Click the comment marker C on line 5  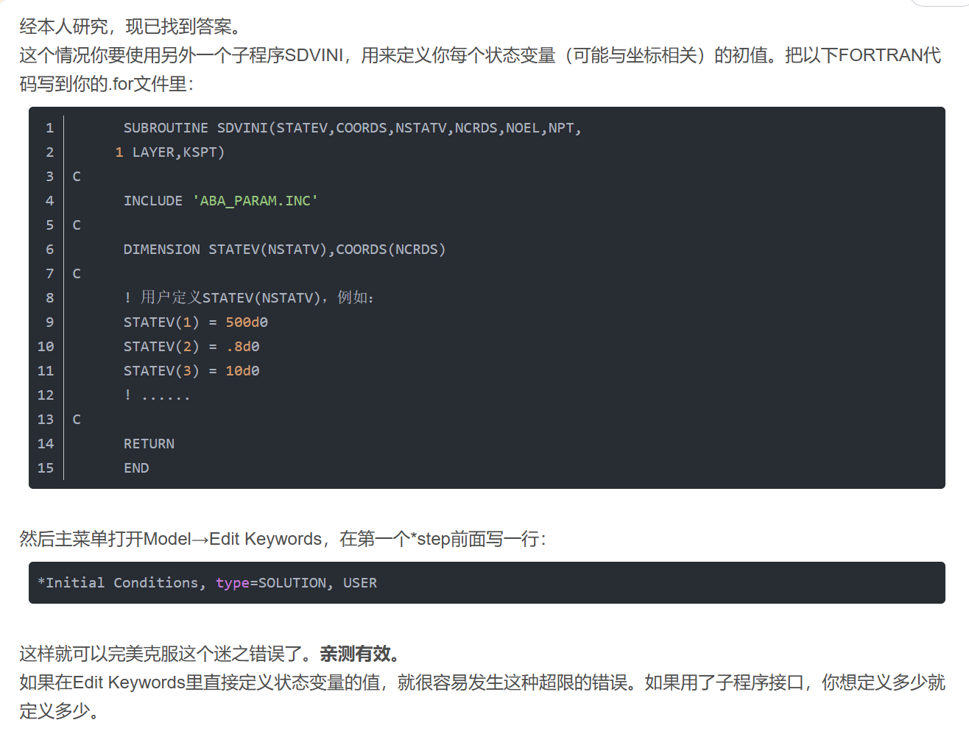[x=77, y=225]
